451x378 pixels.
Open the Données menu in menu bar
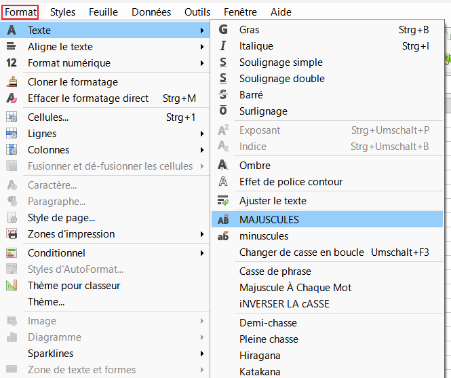pos(151,12)
